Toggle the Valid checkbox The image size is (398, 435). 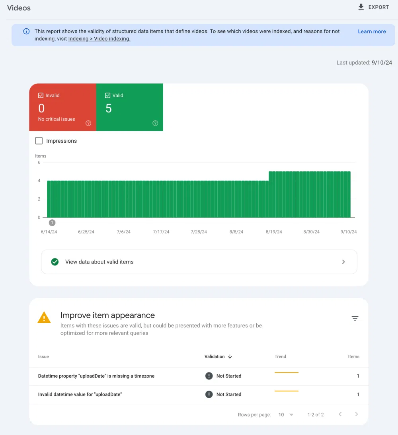point(108,95)
